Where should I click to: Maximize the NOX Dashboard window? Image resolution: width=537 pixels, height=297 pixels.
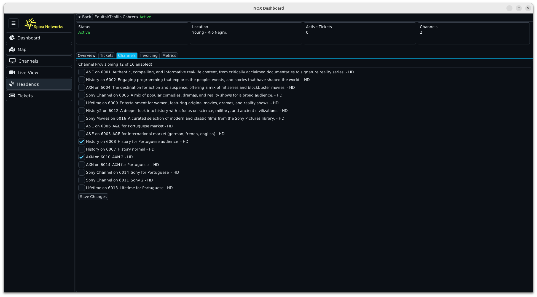click(x=519, y=8)
